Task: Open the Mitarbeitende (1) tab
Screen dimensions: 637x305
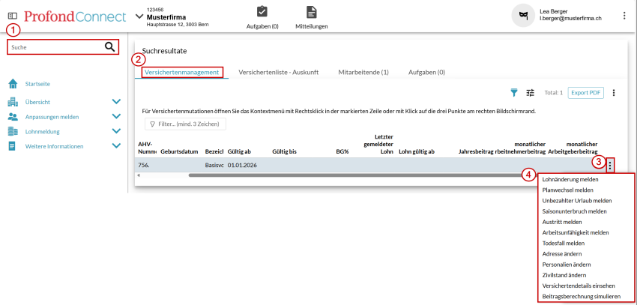Action: pos(363,72)
